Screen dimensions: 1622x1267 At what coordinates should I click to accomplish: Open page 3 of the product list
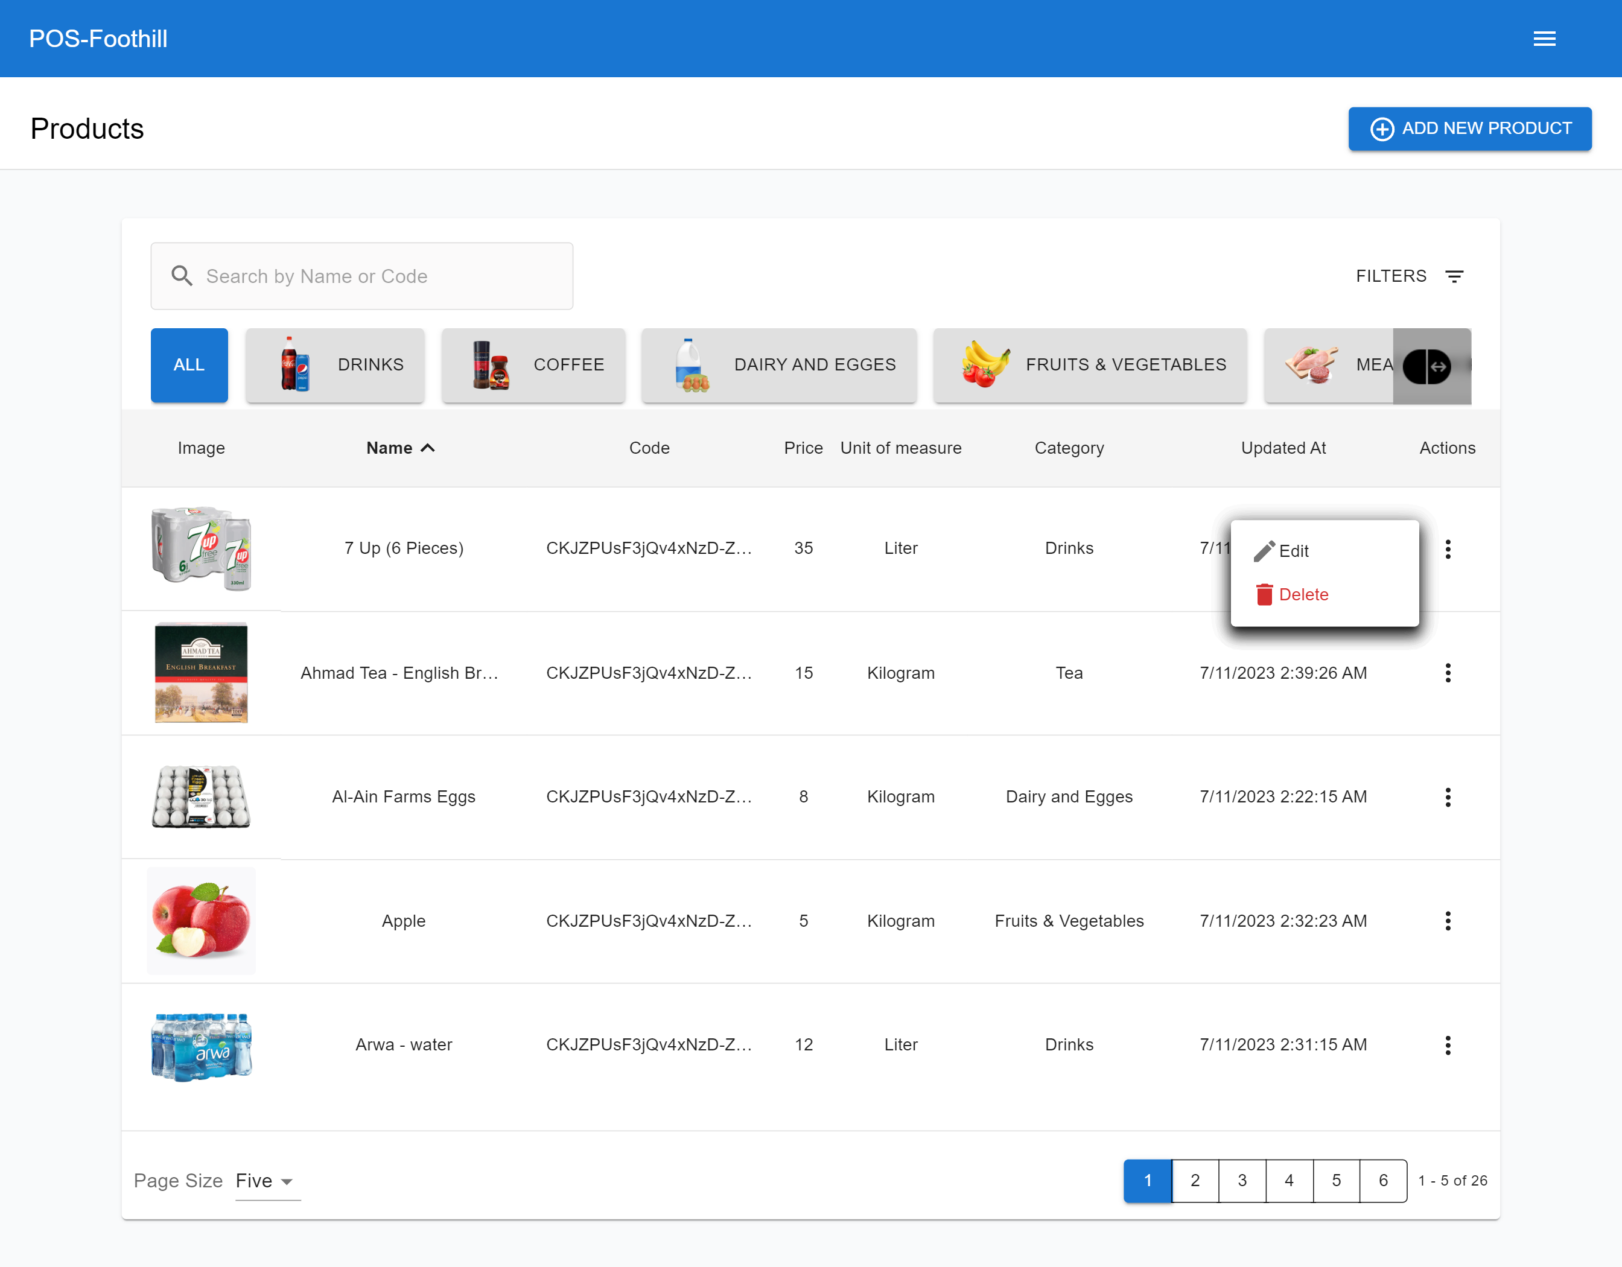pyautogui.click(x=1242, y=1181)
